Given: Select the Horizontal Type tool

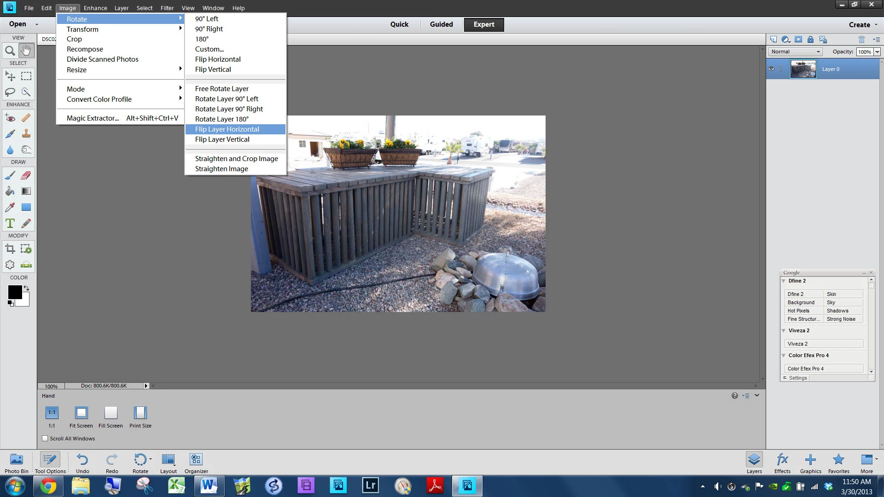Looking at the screenshot, I should coord(10,224).
